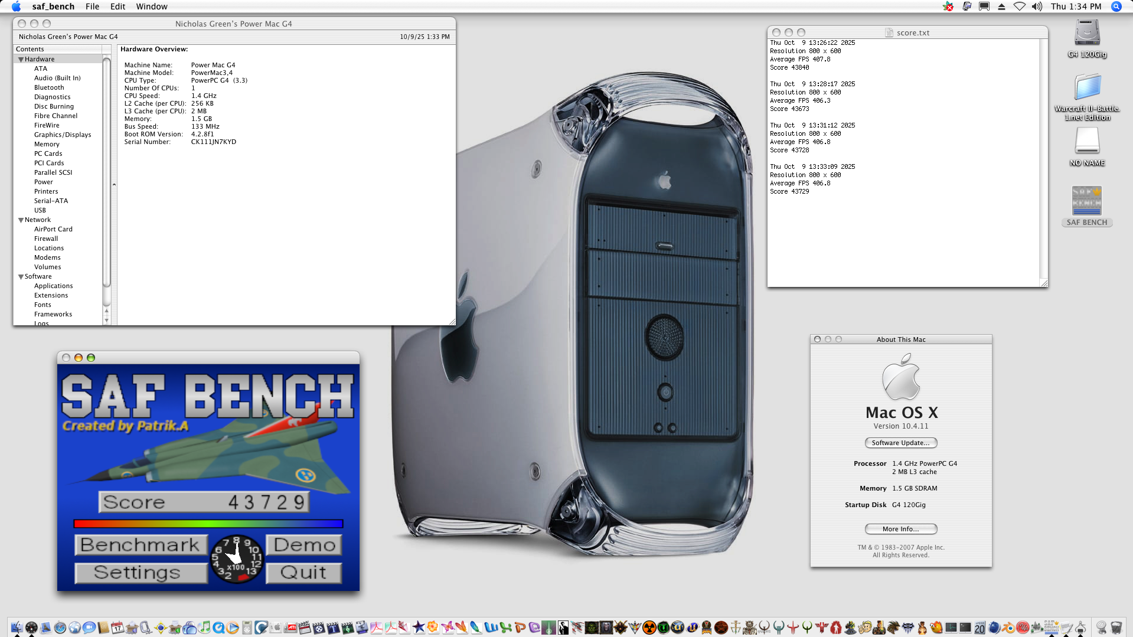
Task: Collapse the Software category triangle
Action: pyautogui.click(x=21, y=277)
